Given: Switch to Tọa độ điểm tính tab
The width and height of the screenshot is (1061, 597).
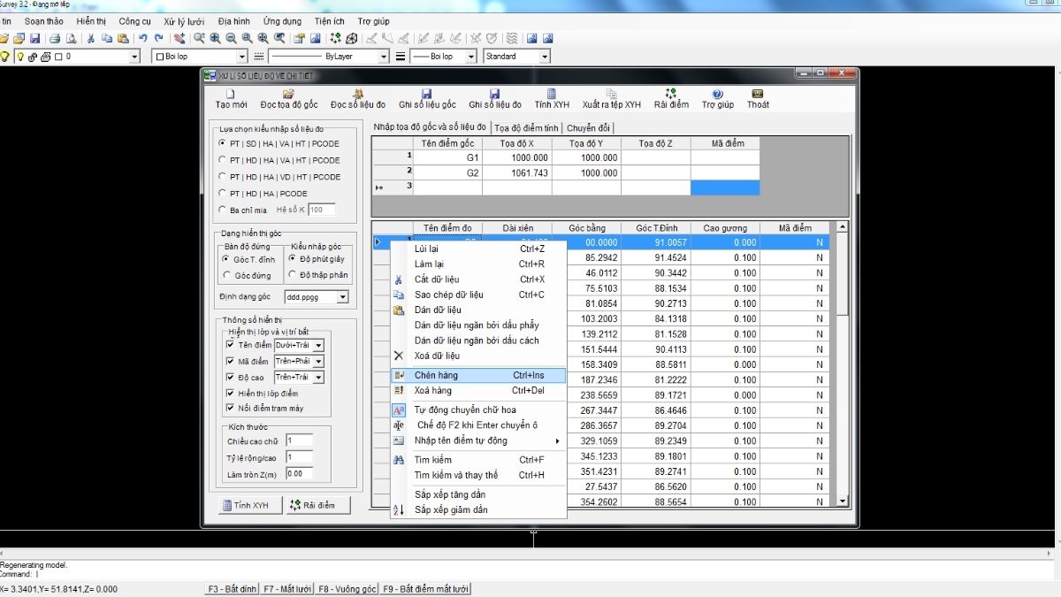Looking at the screenshot, I should point(527,127).
